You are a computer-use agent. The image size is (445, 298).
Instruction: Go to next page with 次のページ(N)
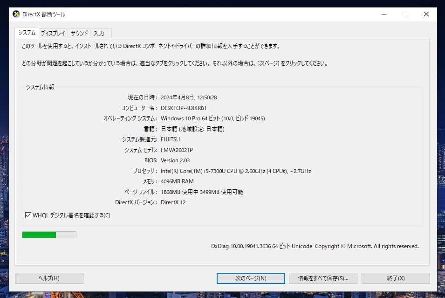point(251,278)
